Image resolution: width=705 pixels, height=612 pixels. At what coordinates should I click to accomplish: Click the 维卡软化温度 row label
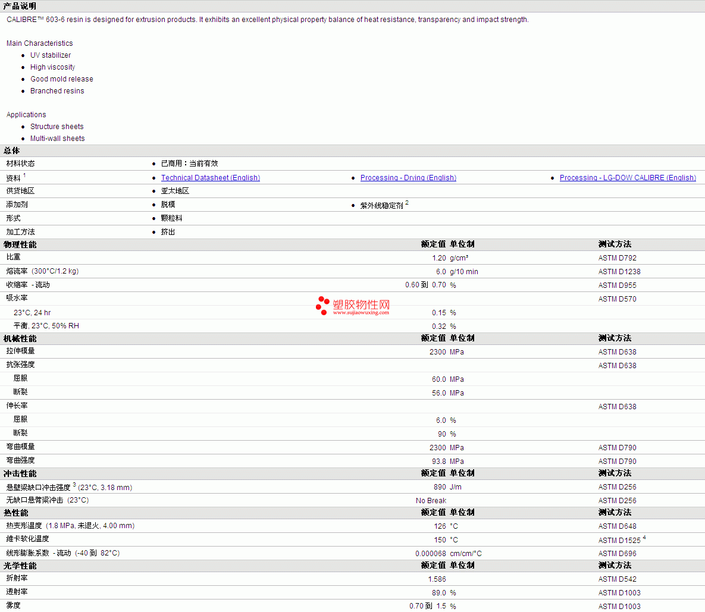tap(27, 539)
